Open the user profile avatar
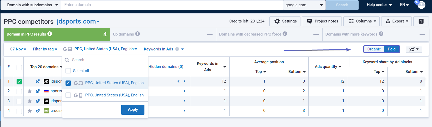Viewport: 432px width, 127px height. 421,5
